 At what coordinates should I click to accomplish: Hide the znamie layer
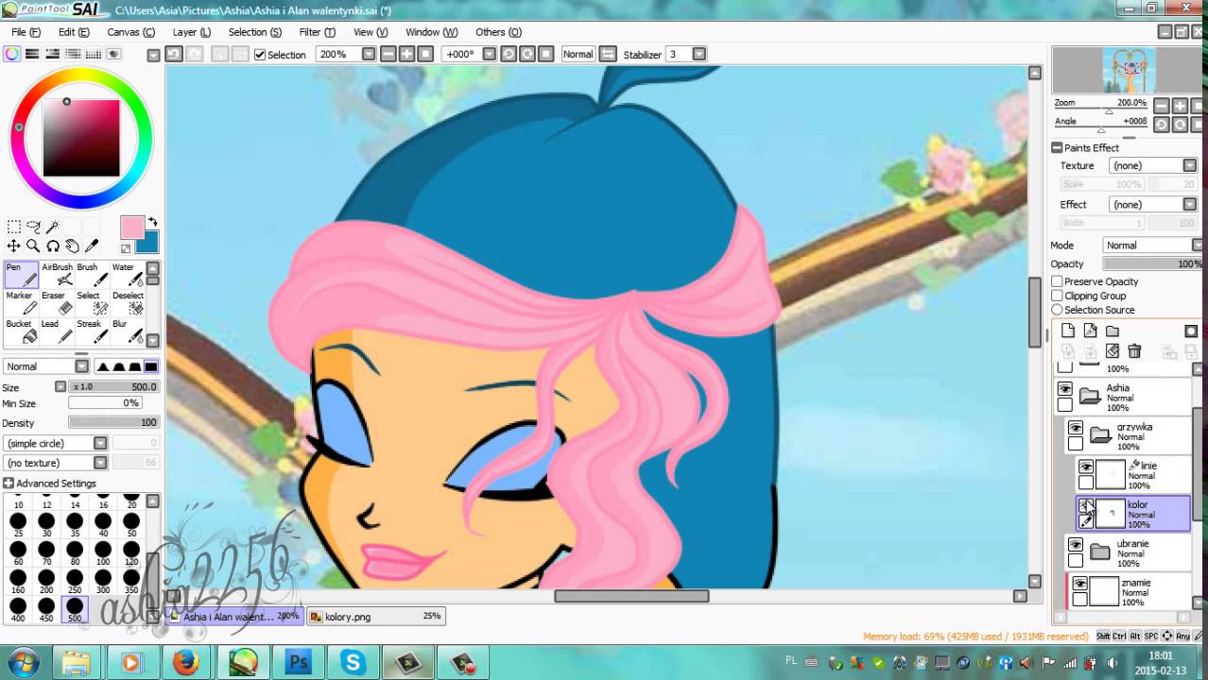click(x=1079, y=584)
